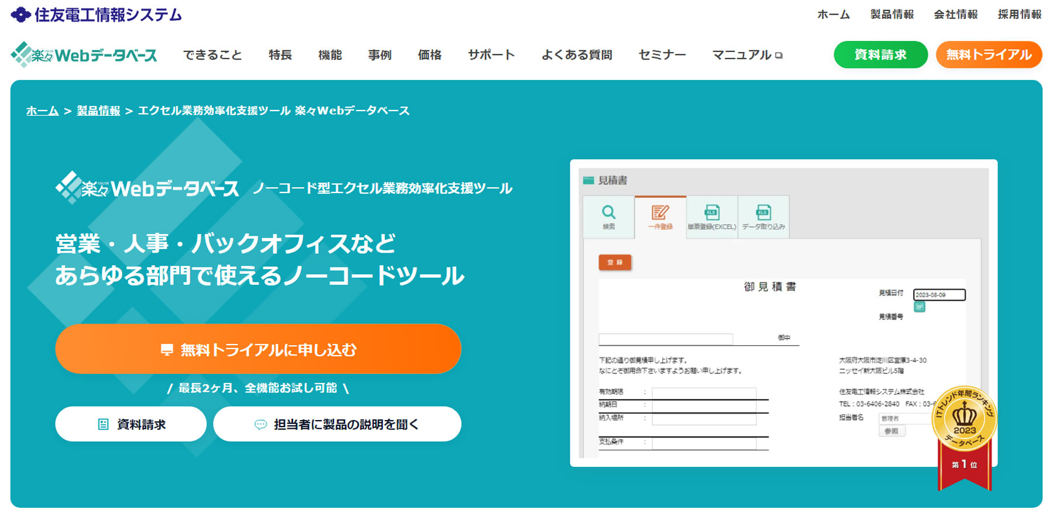Click the 最長2ヶ月、全機能お試し可能 text

click(x=258, y=388)
